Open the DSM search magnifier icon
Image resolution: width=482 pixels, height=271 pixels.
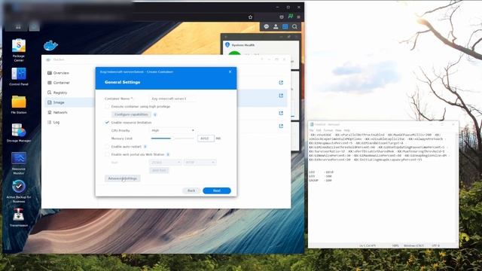point(294,27)
